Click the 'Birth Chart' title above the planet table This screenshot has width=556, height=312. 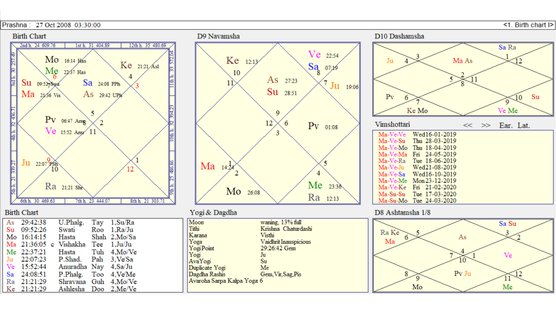21,212
